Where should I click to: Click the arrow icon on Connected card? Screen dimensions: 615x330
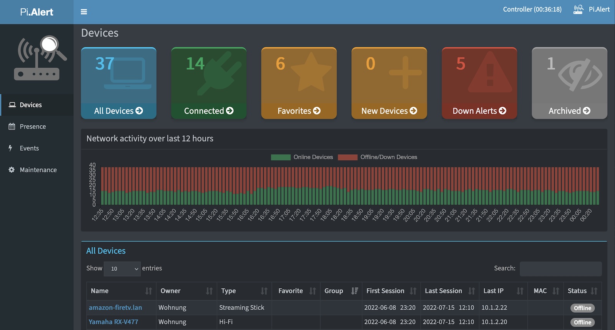coord(230,111)
